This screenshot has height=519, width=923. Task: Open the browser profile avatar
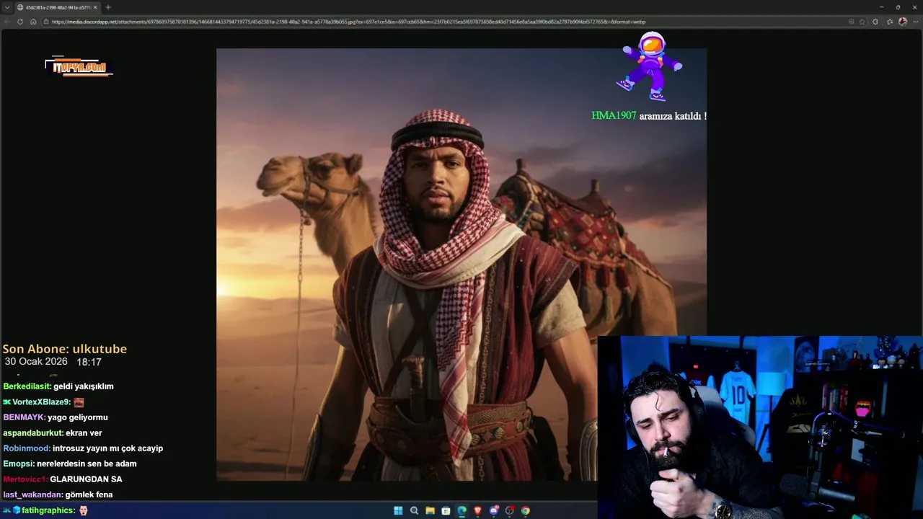(x=903, y=22)
